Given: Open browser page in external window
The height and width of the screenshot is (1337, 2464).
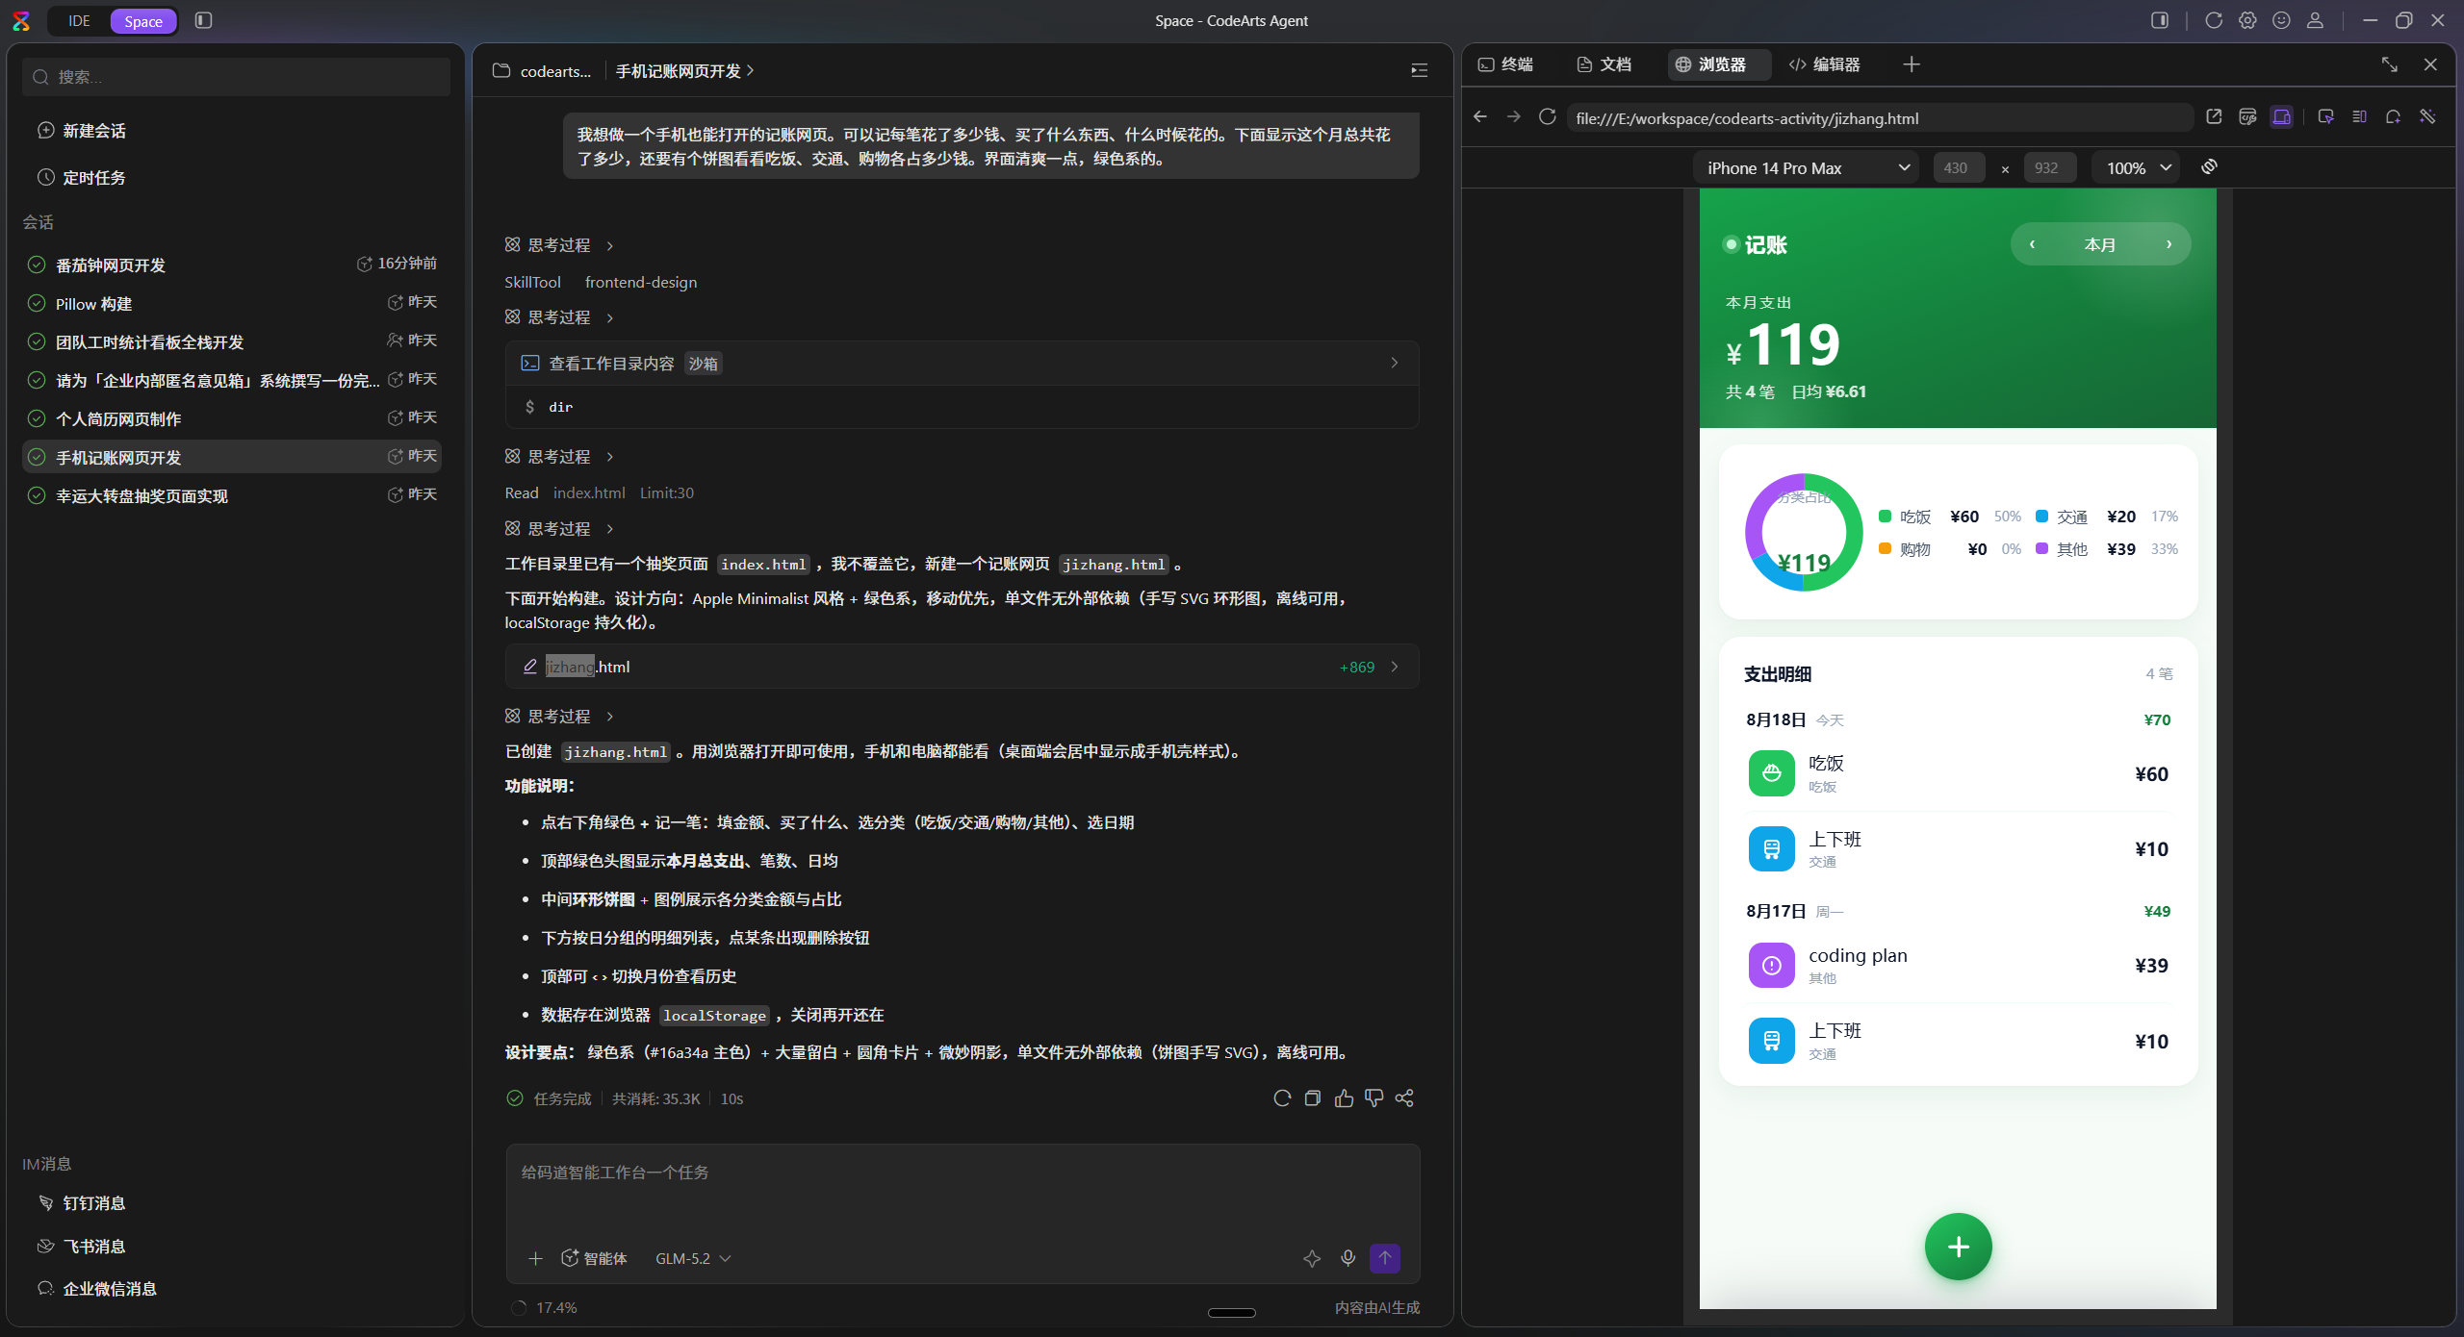Looking at the screenshot, I should tap(2214, 117).
